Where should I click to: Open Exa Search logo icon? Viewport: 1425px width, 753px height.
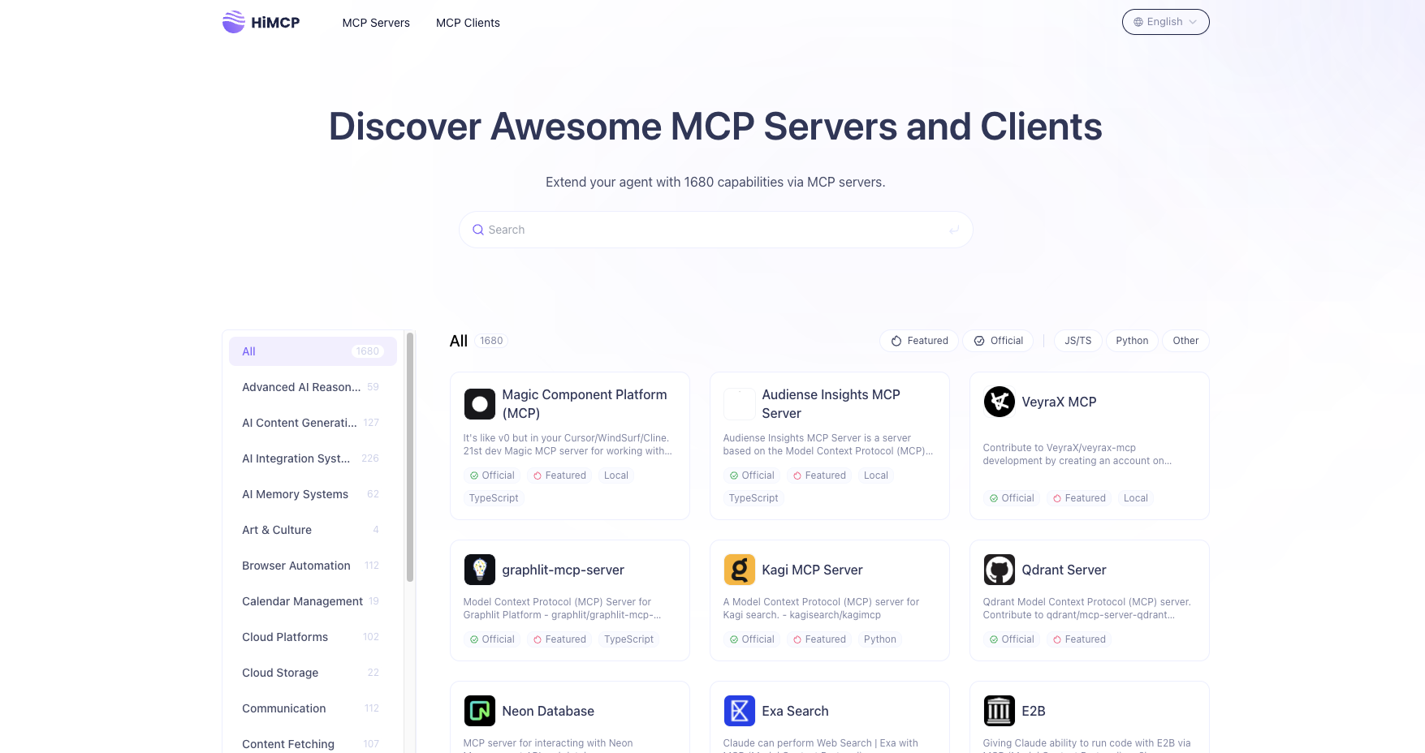[740, 711]
